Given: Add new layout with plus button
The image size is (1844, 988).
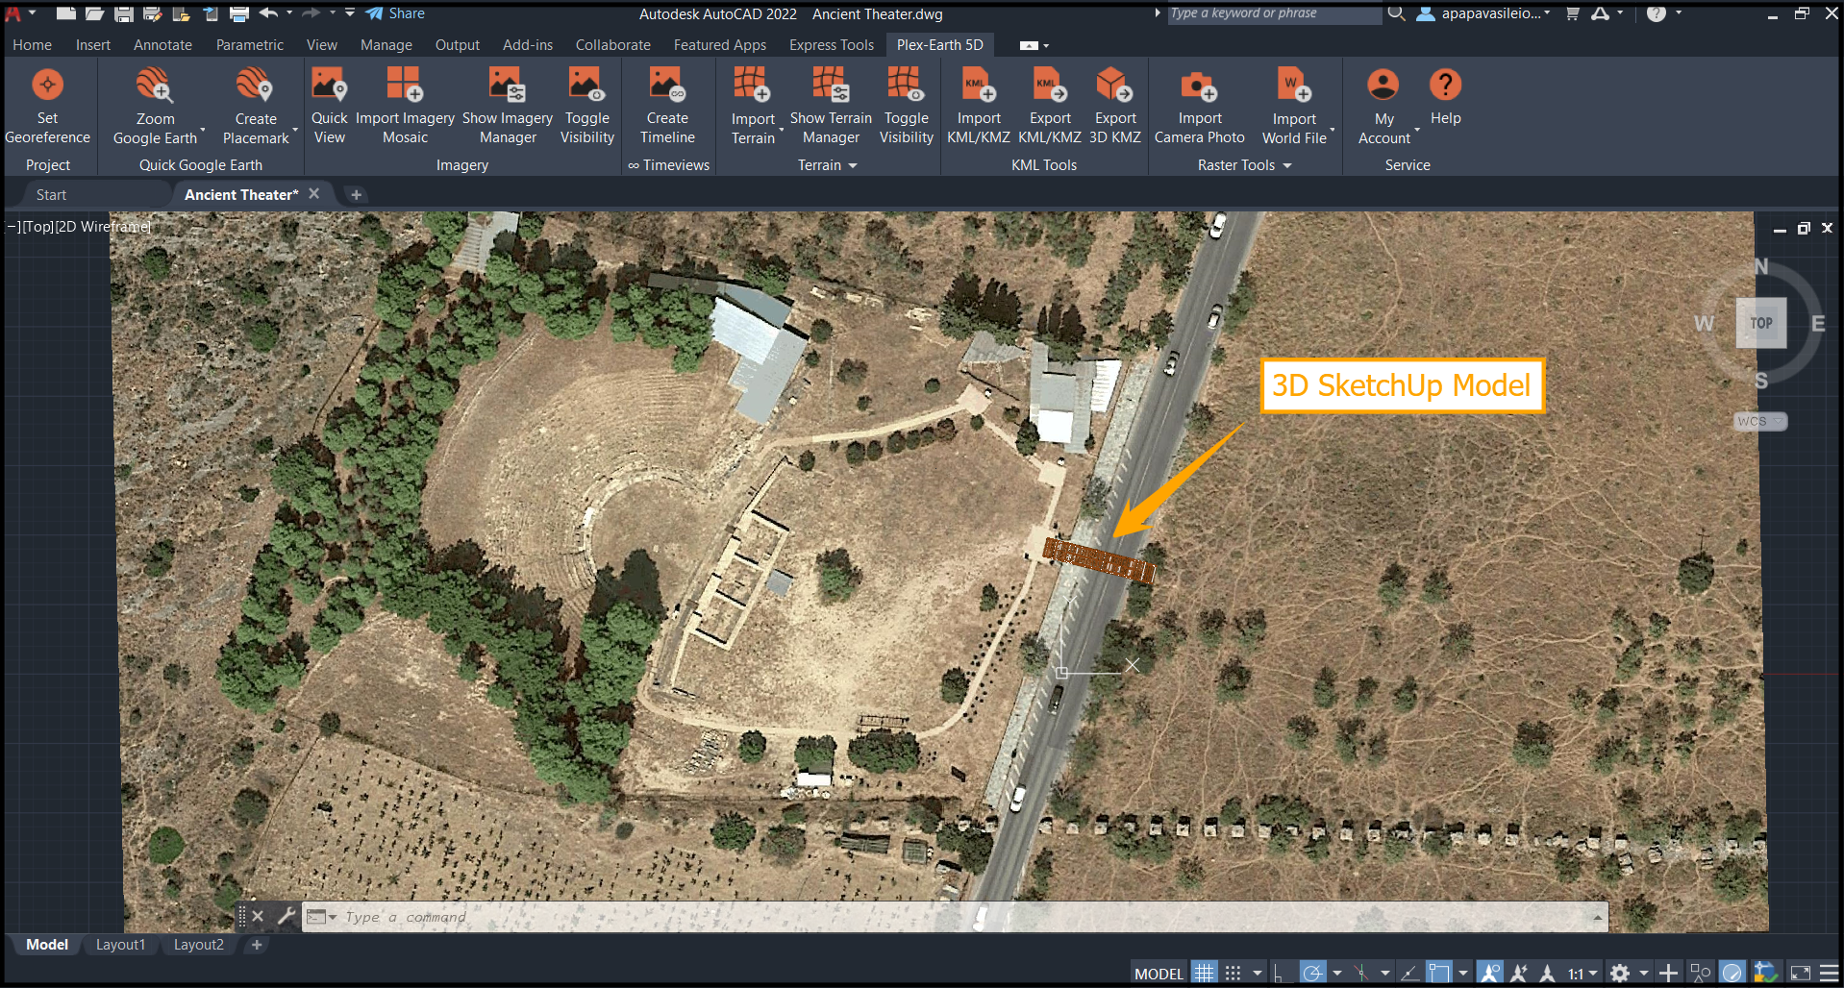Looking at the screenshot, I should point(257,946).
